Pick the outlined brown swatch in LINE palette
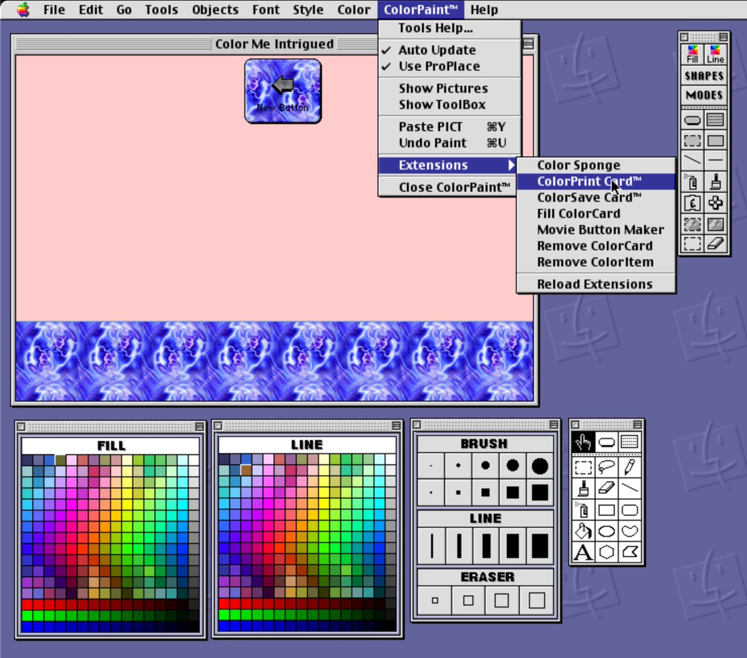Image resolution: width=747 pixels, height=658 pixels. click(x=246, y=471)
